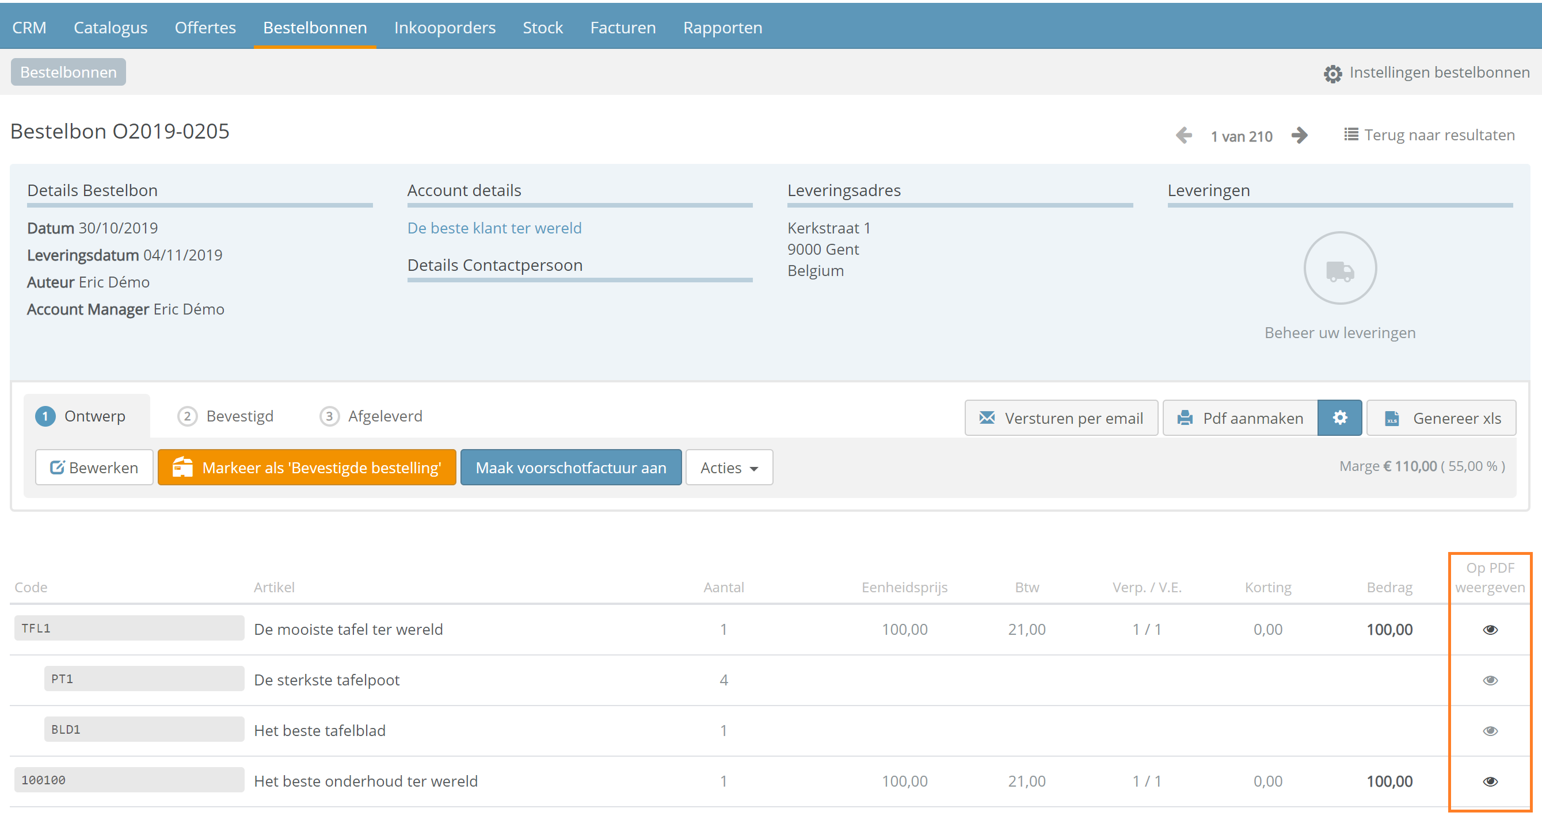
Task: Switch to the Offertes section
Action: 205,28
